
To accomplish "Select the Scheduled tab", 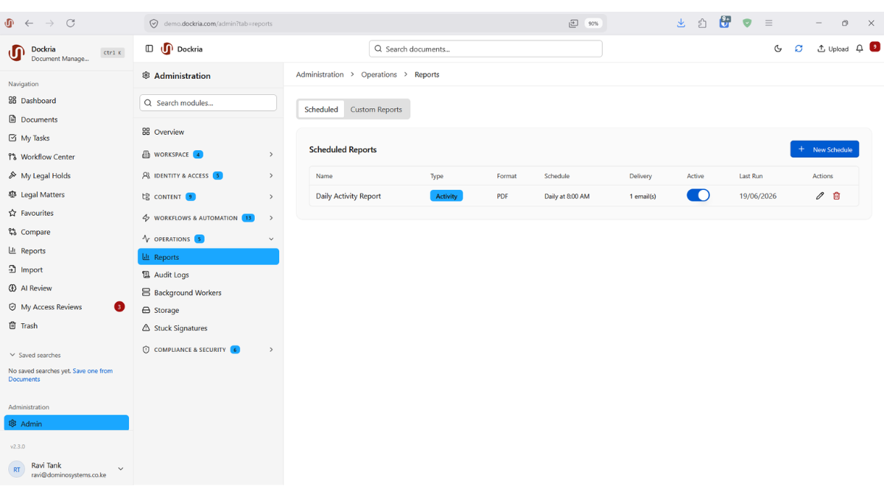I will click(321, 110).
